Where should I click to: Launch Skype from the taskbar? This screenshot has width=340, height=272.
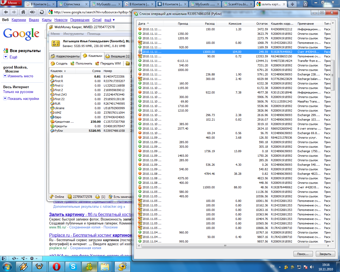click(x=73, y=266)
